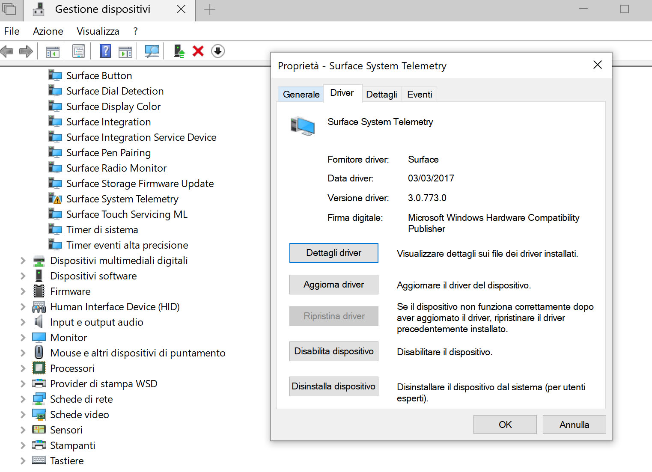Click the Tastiere keyboard icon
The image size is (652, 472).
(39, 460)
